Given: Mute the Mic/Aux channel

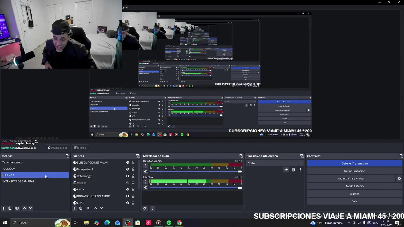Looking at the screenshot, I should click(146, 188).
